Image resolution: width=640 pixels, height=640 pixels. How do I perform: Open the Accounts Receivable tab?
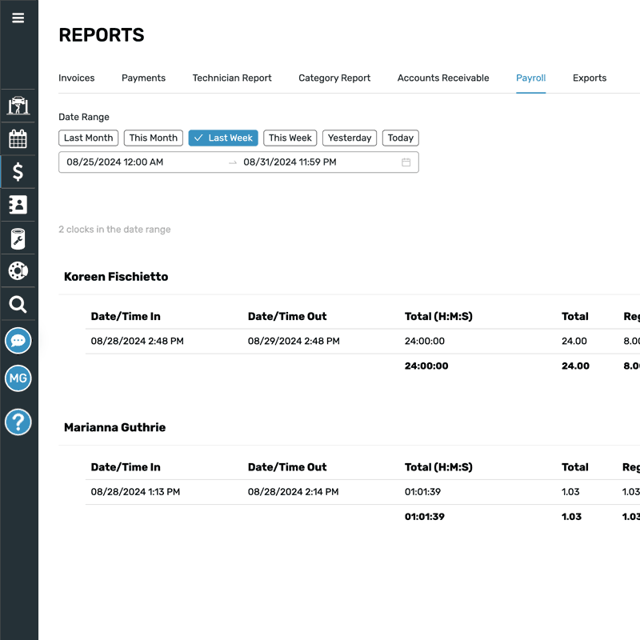click(443, 78)
